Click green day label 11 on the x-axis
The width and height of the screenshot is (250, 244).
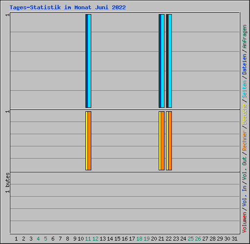click(88, 239)
